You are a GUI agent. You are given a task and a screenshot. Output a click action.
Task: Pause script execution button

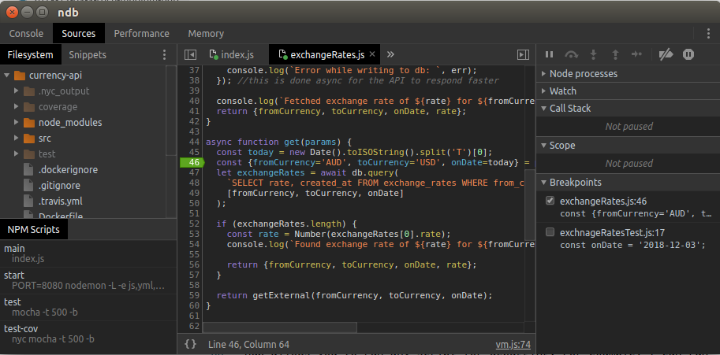pos(550,54)
